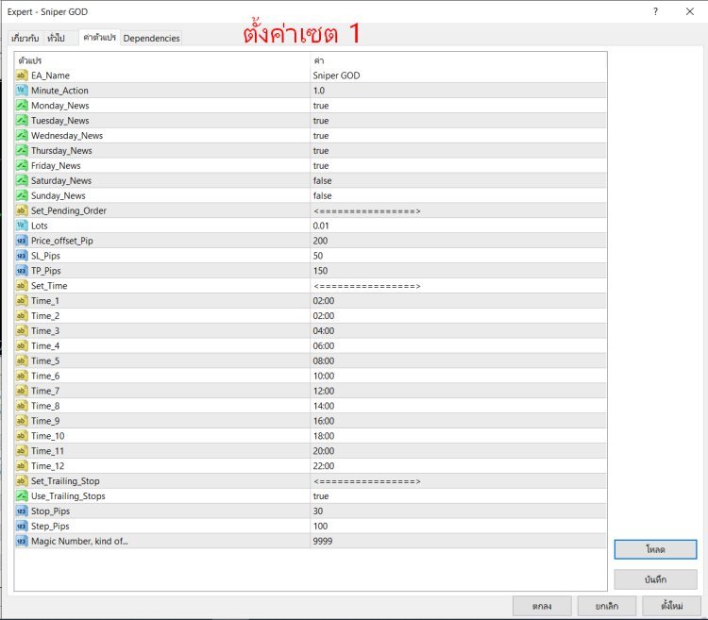Image resolution: width=708 pixels, height=620 pixels.
Task: Click the question mark help button
Action: [655, 11]
